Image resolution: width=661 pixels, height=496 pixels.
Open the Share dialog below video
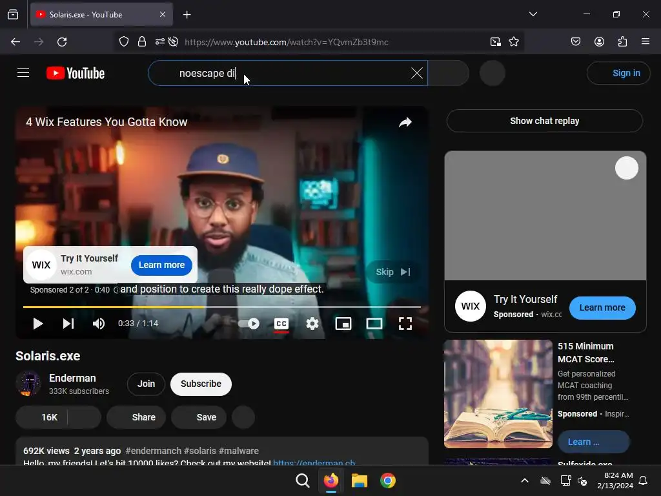point(136,417)
